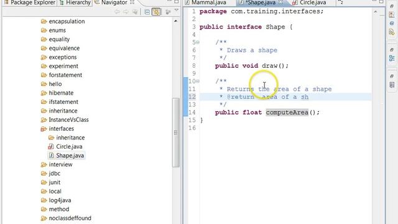
Task: Click the encapsulation folder icon
Action: 44,21
